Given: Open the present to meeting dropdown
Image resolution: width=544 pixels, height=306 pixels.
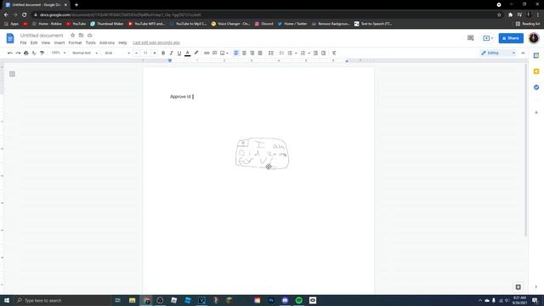Looking at the screenshot, I should pyautogui.click(x=488, y=38).
